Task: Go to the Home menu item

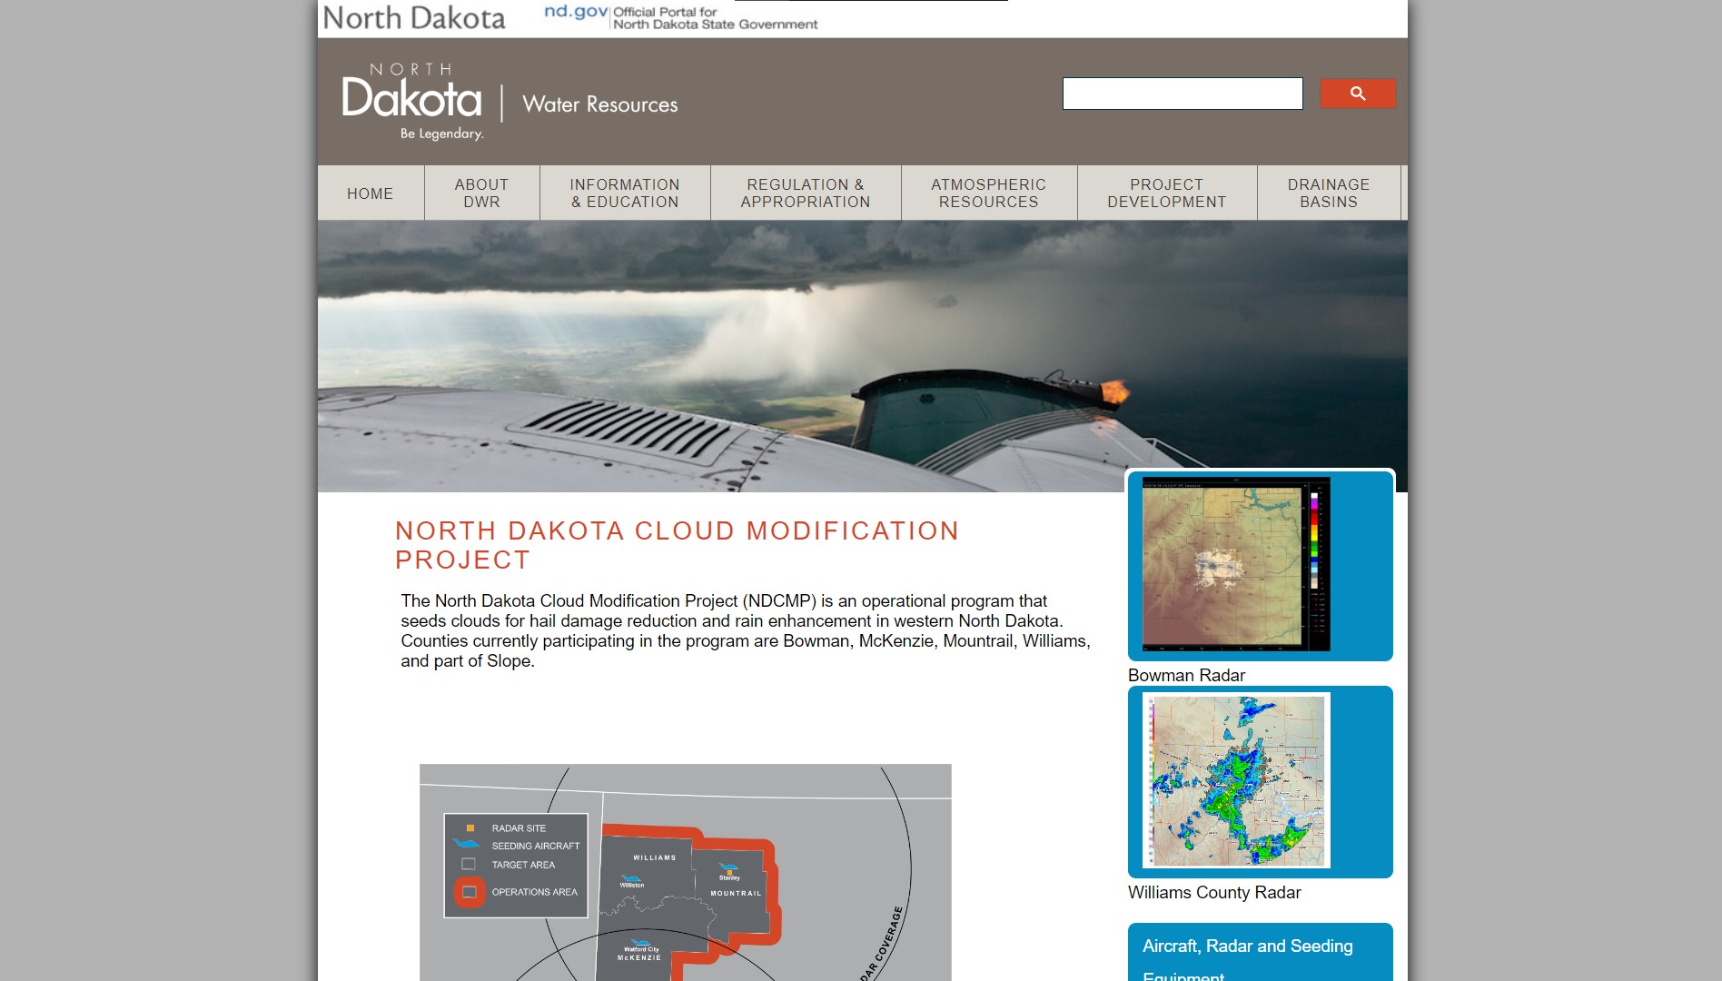Action: coord(370,193)
